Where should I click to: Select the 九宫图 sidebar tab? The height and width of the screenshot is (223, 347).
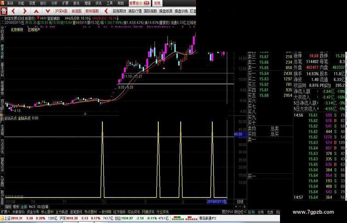tap(2, 181)
